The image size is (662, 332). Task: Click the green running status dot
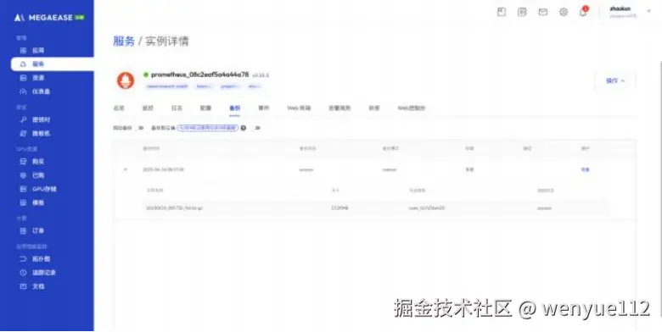146,75
